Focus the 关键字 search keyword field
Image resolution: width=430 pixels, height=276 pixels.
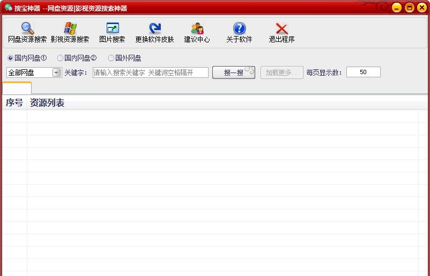pyautogui.click(x=151, y=72)
